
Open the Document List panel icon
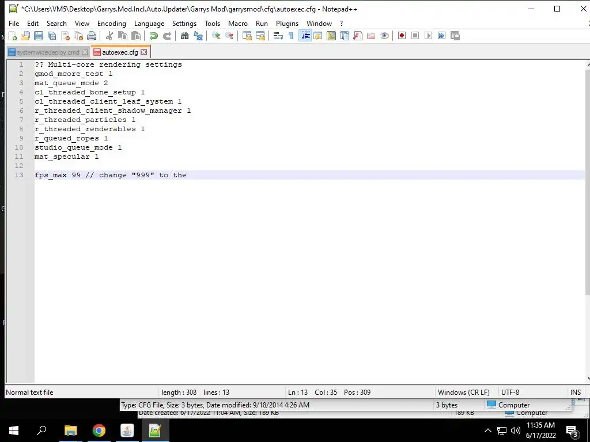tap(345, 36)
